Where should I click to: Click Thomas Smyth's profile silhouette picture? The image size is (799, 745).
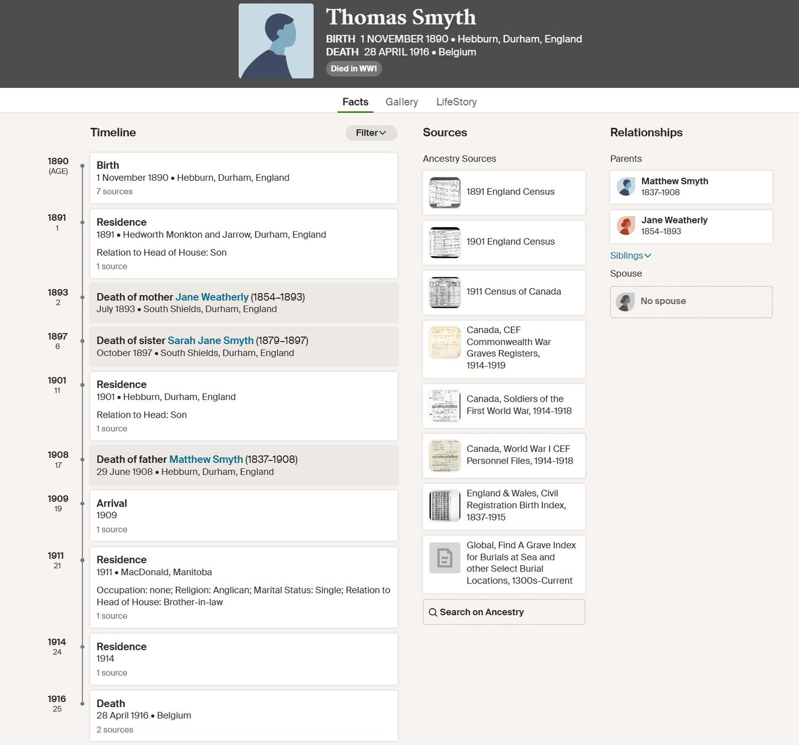[x=276, y=41]
